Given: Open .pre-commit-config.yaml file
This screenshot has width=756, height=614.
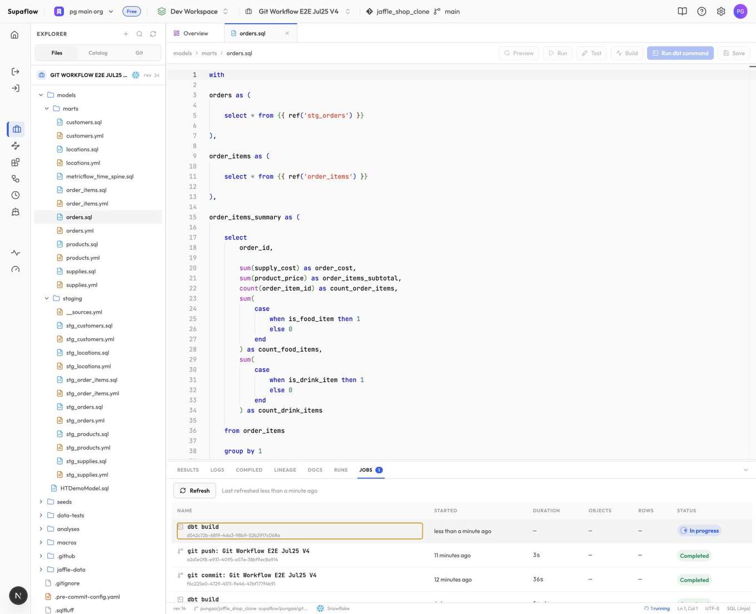Looking at the screenshot, I should click(x=87, y=597).
